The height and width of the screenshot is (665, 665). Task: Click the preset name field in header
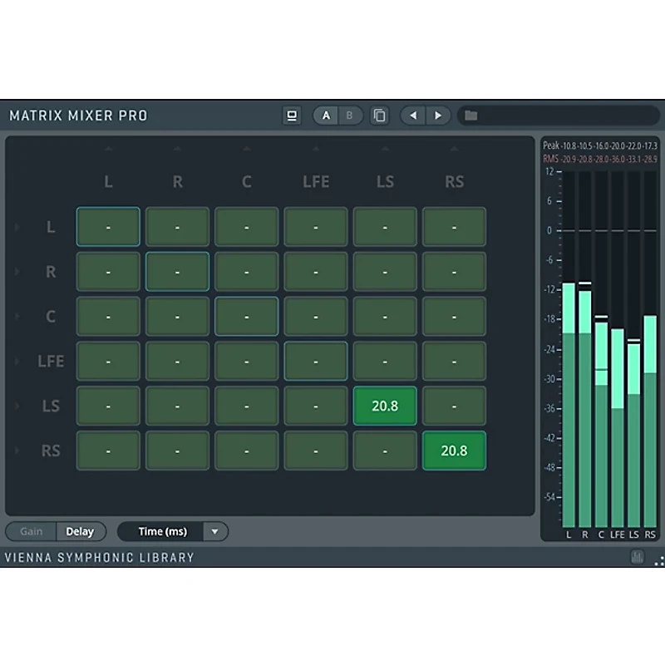[x=565, y=116]
